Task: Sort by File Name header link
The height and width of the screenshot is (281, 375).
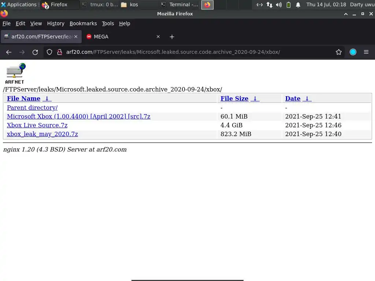Action: pyautogui.click(x=24, y=98)
